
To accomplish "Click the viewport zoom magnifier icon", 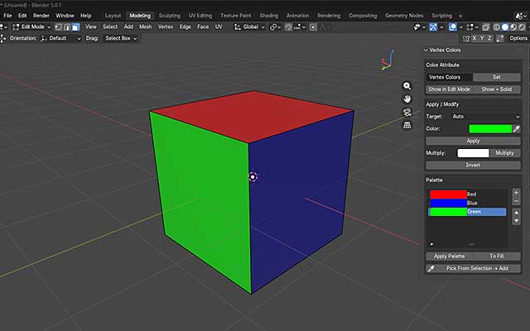I will tap(407, 86).
